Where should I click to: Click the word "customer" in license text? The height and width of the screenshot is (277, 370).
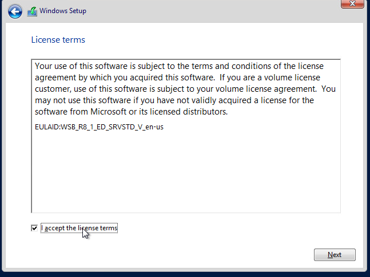coord(53,89)
